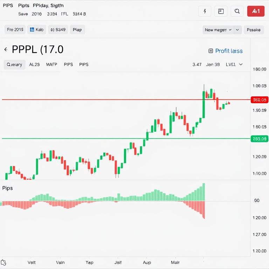Select the Quetary tab
The height and width of the screenshot is (269, 269).
click(x=14, y=64)
